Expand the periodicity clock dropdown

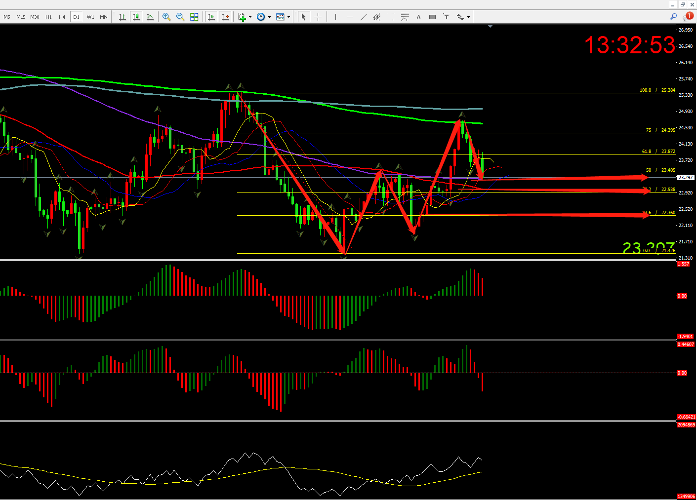point(269,17)
